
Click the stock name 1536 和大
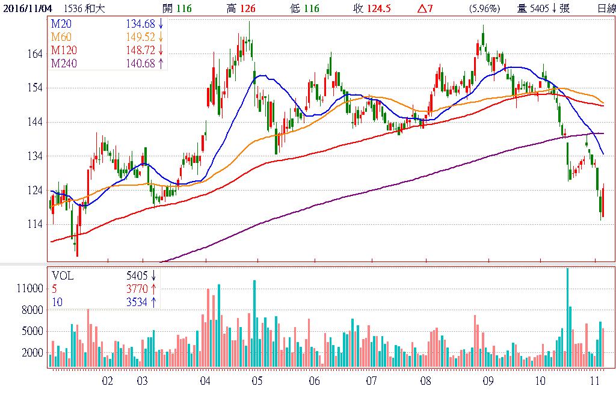pyautogui.click(x=84, y=8)
